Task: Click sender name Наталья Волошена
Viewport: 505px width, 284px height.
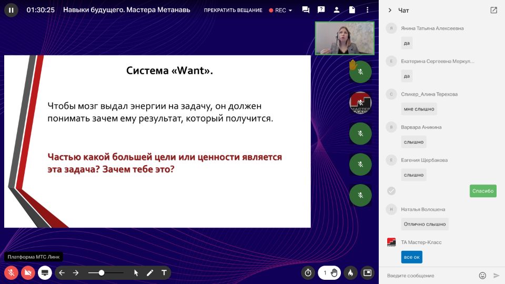Action: click(x=423, y=209)
